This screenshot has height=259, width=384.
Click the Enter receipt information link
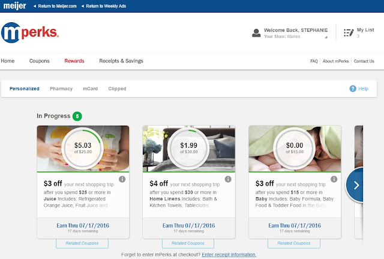click(x=229, y=255)
